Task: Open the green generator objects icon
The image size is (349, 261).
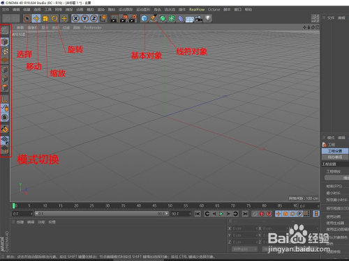Action: [x=163, y=18]
